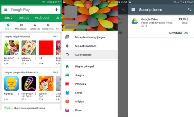The image size is (194, 117).
Task: Open MÁS for Juegos que podrían interesarte
Action: (x=55, y=72)
